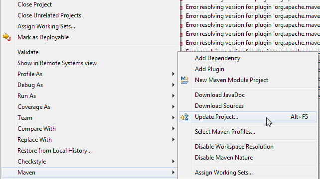Screen dimensions: 320x179
Task: Open Compare With submenu
Action: point(90,129)
